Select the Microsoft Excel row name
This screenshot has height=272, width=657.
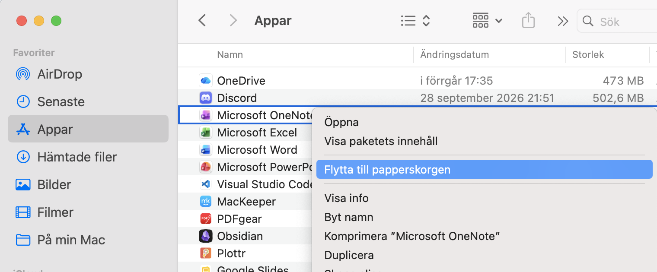click(x=257, y=133)
